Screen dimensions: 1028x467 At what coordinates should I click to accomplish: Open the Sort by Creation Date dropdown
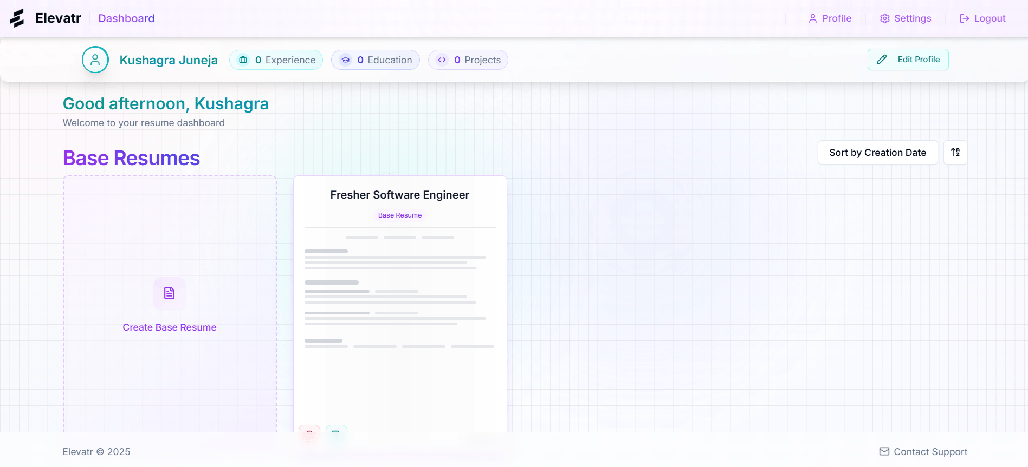point(877,153)
